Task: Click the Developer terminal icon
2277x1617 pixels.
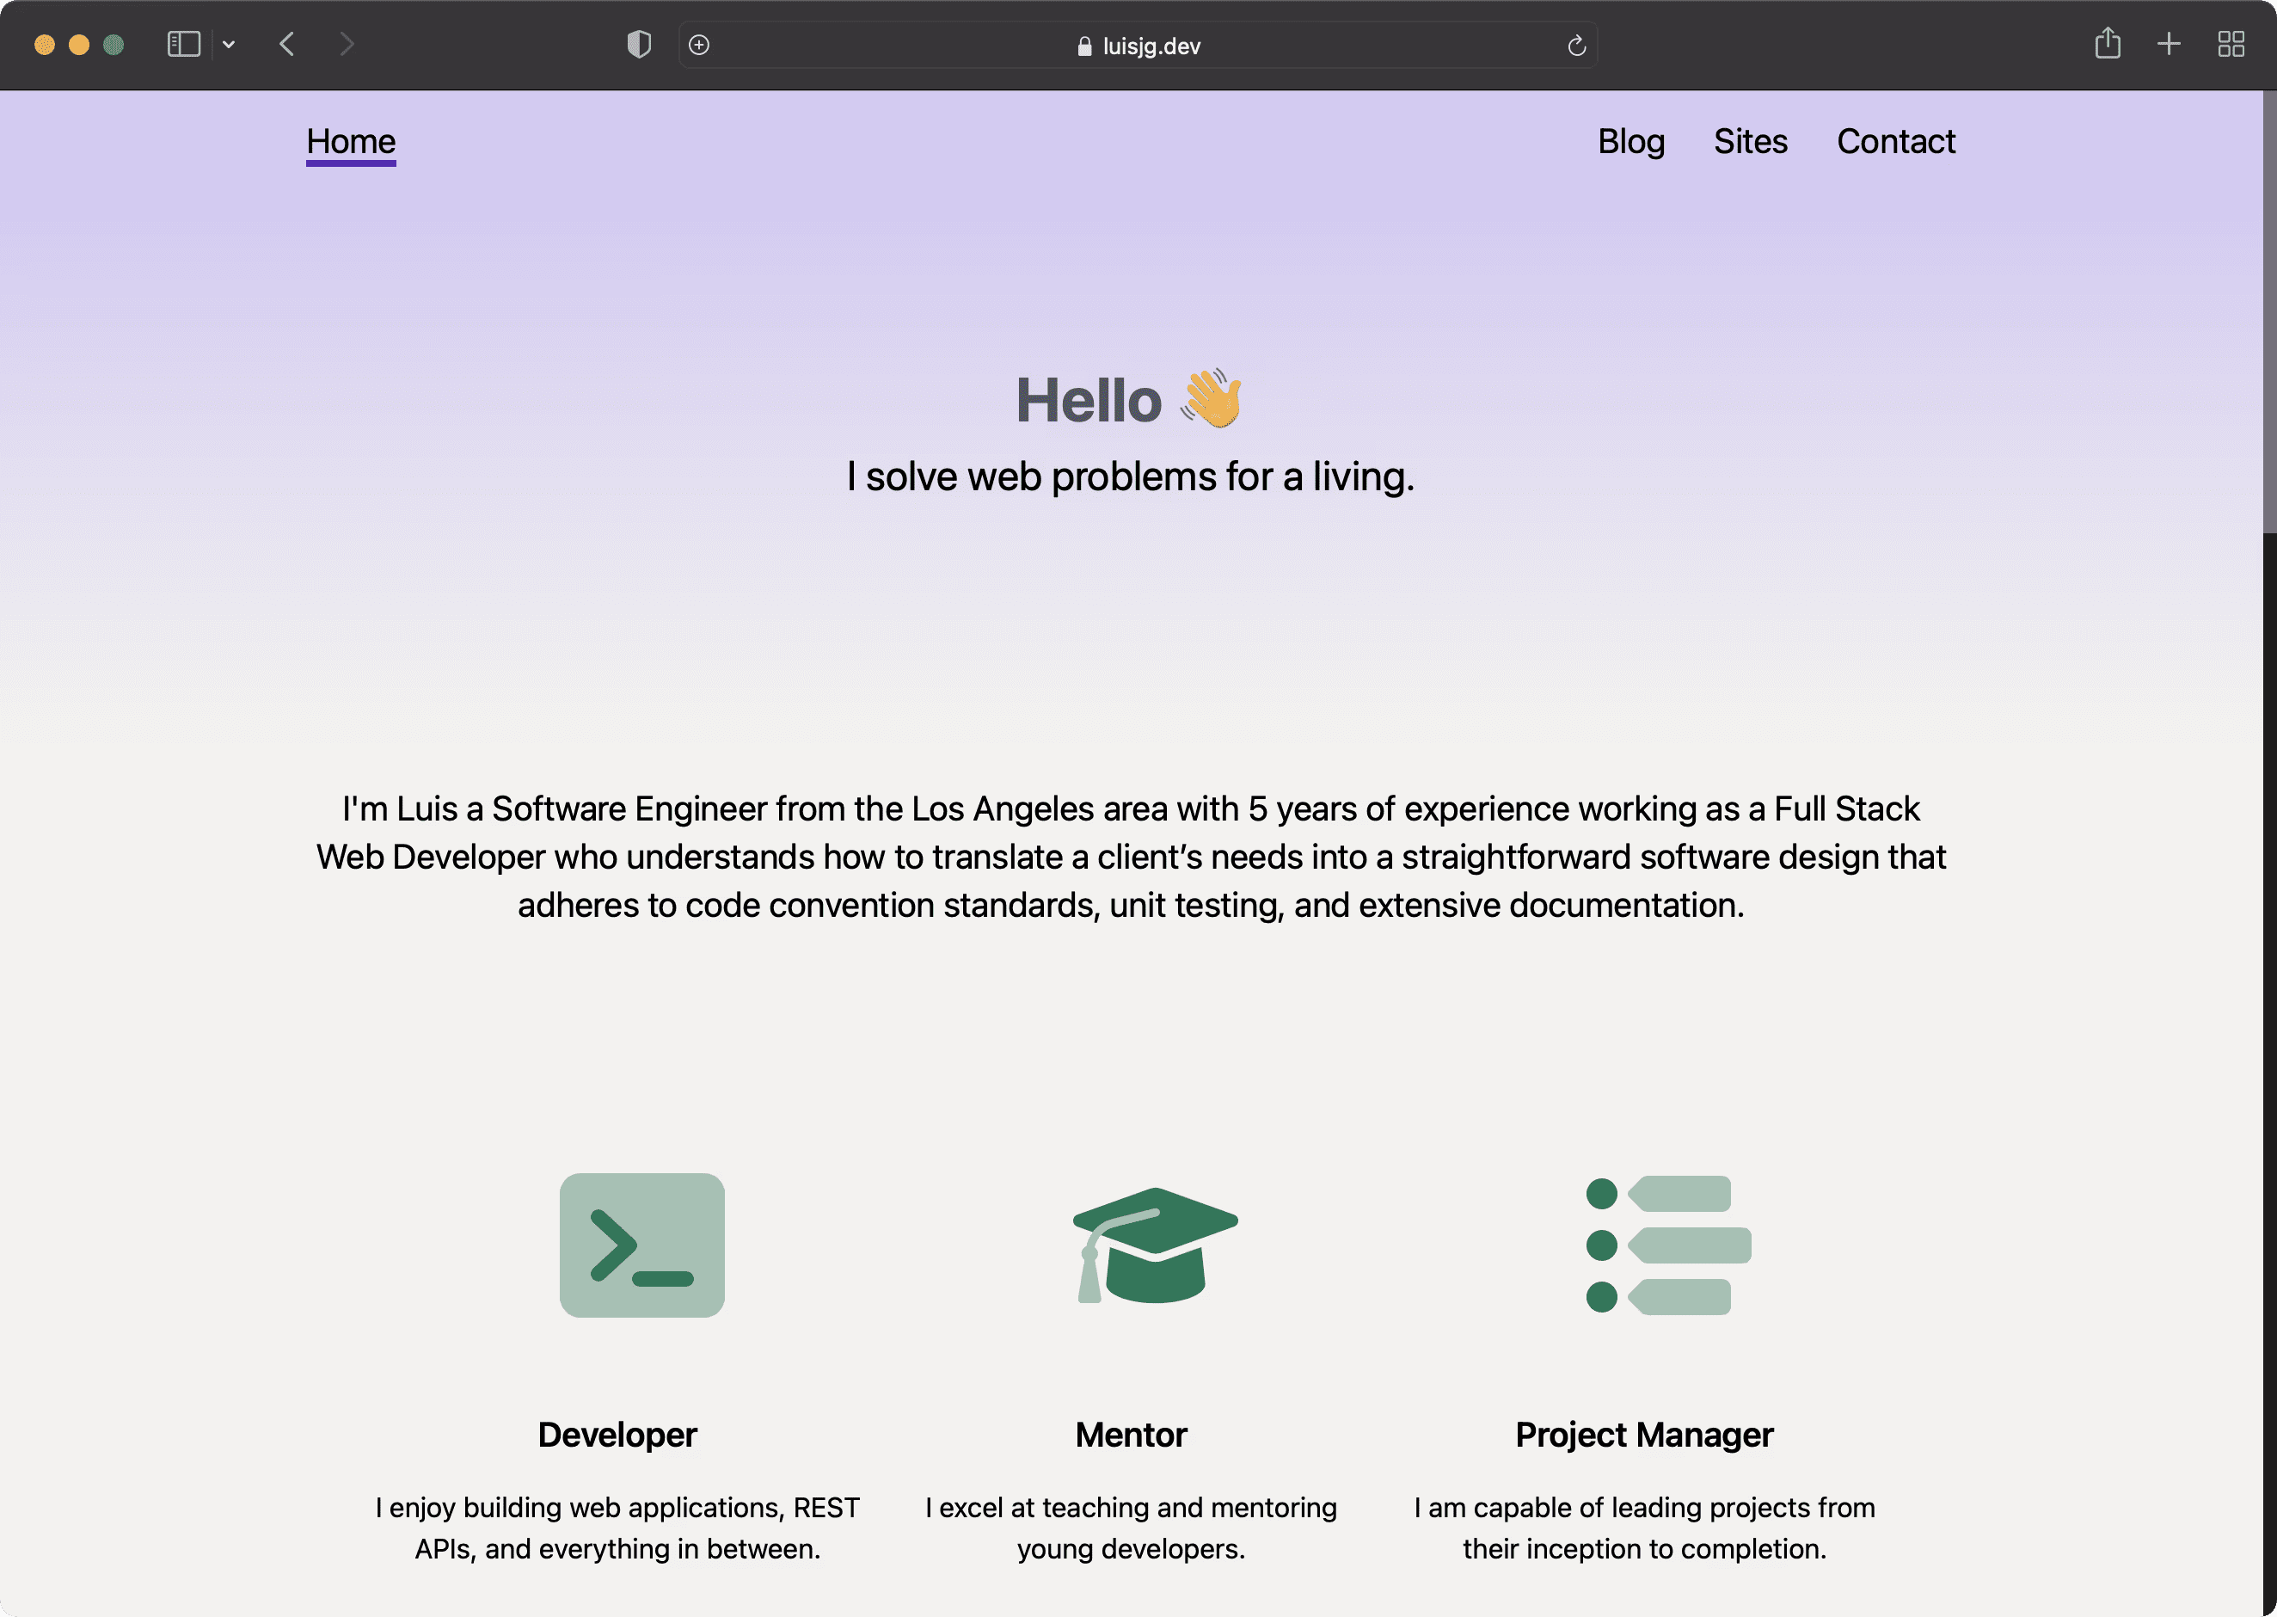Action: (641, 1245)
